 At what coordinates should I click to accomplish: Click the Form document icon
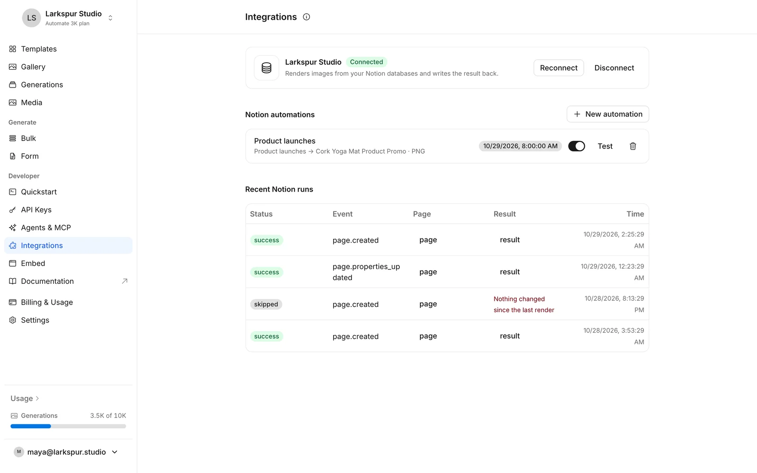tap(13, 156)
